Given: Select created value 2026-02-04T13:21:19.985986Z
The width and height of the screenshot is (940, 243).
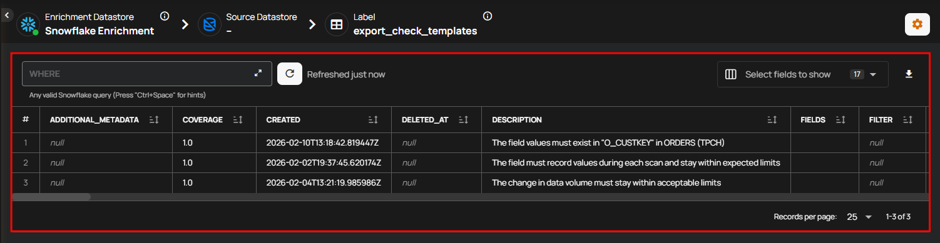Looking at the screenshot, I should [x=324, y=183].
